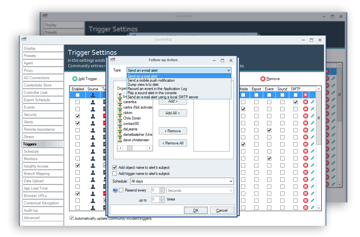Click the < Remove All button
The height and width of the screenshot is (237, 360).
click(173, 143)
